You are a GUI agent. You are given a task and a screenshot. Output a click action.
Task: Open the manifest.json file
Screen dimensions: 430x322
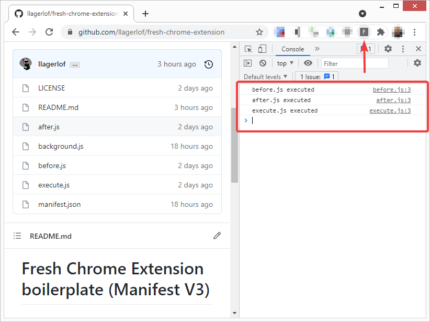tap(59, 205)
